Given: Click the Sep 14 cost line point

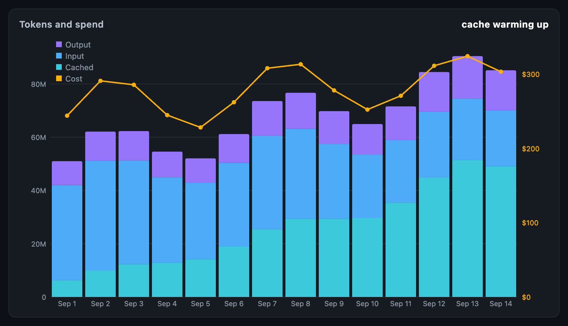Looking at the screenshot, I should (x=501, y=72).
